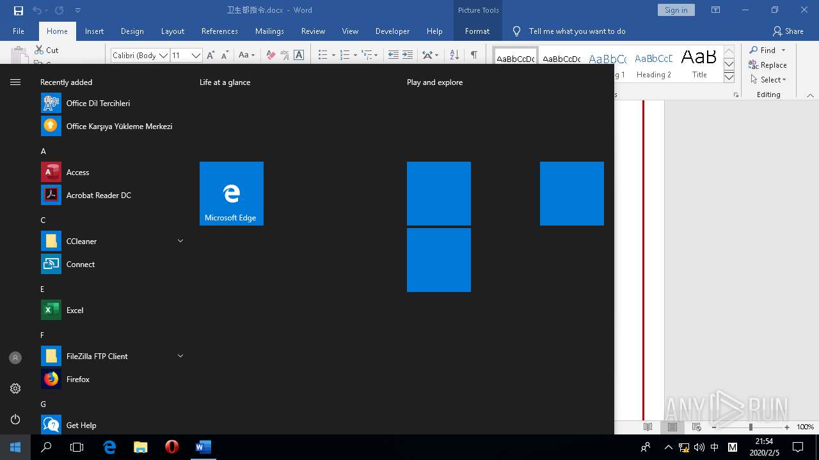Open Opera from the taskbar
The width and height of the screenshot is (819, 460).
pos(171,447)
